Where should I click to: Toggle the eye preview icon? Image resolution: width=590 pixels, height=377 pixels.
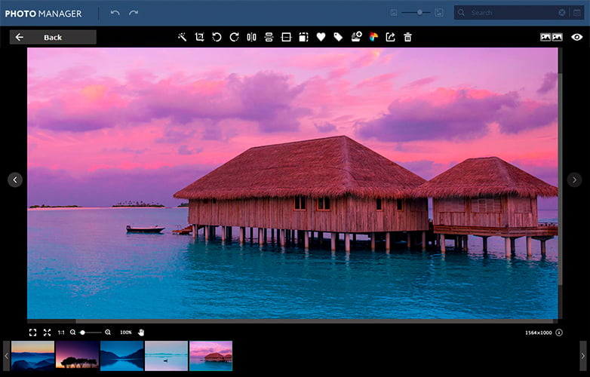(577, 37)
